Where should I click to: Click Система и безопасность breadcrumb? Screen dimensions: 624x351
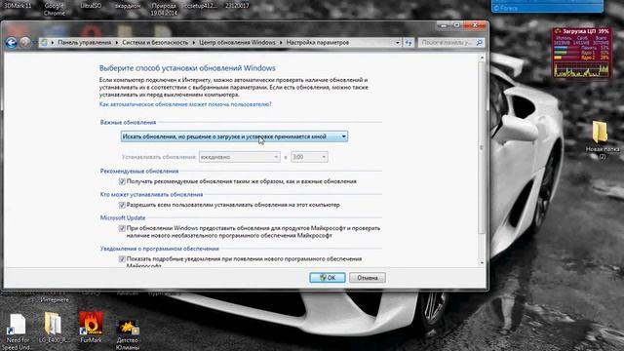(x=155, y=43)
